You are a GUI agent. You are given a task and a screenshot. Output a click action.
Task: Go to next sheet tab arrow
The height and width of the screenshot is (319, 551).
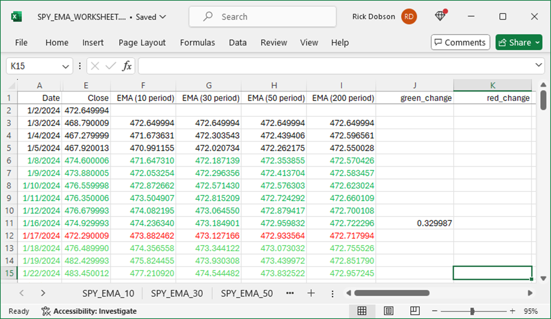click(x=43, y=293)
